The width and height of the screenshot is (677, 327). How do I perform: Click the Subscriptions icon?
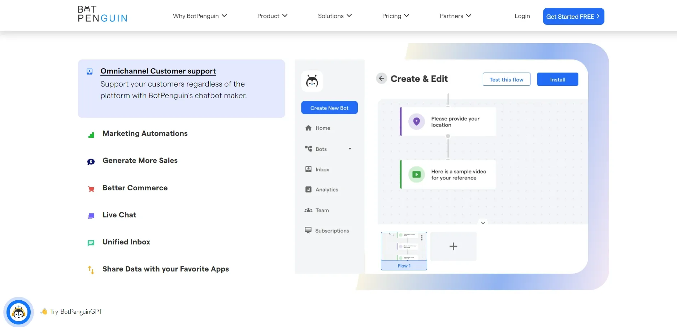pyautogui.click(x=308, y=230)
